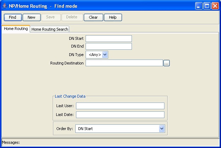Select the Last User text field
This screenshot has width=221, height=148.
[x=120, y=106]
